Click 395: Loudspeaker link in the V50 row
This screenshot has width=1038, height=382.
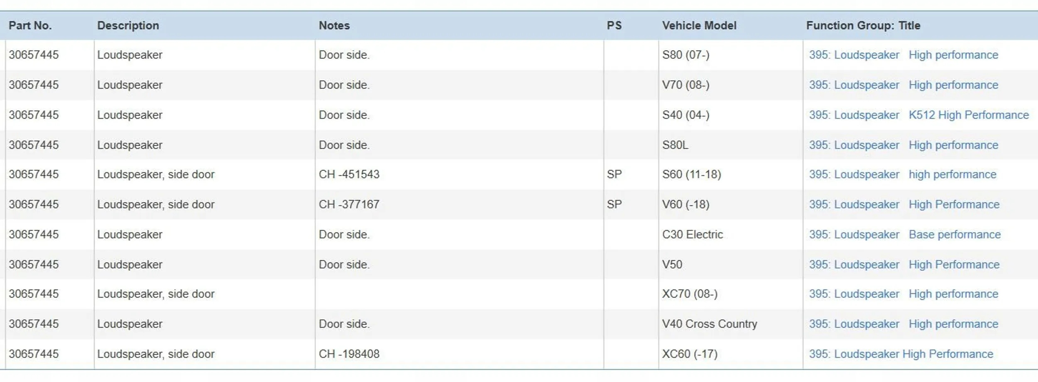click(854, 264)
